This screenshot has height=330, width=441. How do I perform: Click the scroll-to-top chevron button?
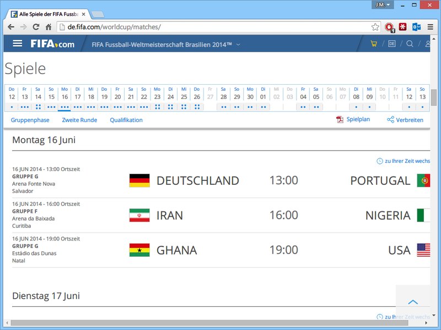point(413,302)
